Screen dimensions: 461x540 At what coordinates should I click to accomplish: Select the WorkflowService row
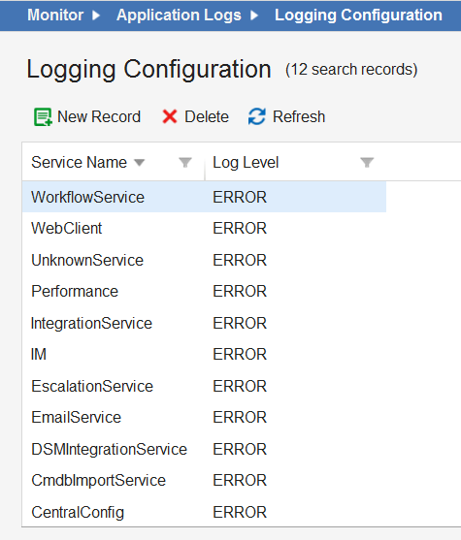pos(204,197)
